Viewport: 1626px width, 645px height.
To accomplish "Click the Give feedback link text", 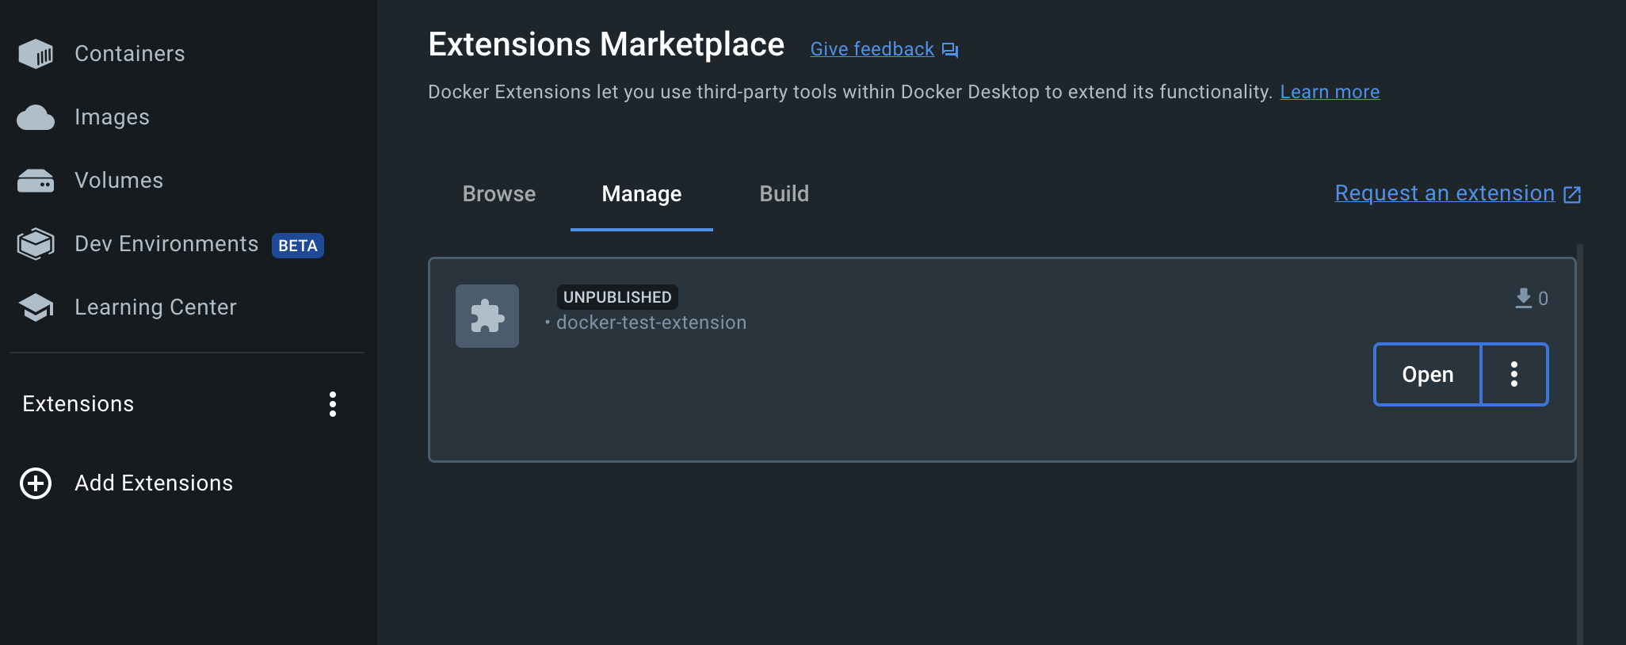I will pyautogui.click(x=872, y=49).
